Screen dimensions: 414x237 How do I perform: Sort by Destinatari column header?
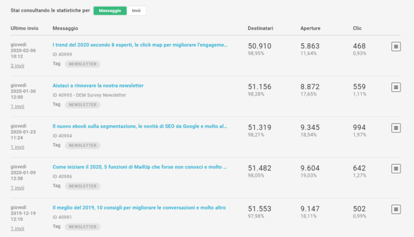pos(261,28)
